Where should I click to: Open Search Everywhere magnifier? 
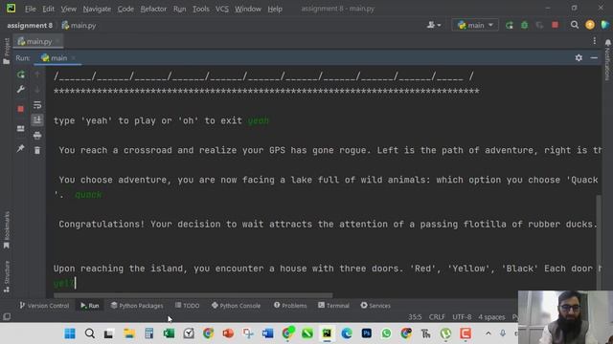pos(575,26)
